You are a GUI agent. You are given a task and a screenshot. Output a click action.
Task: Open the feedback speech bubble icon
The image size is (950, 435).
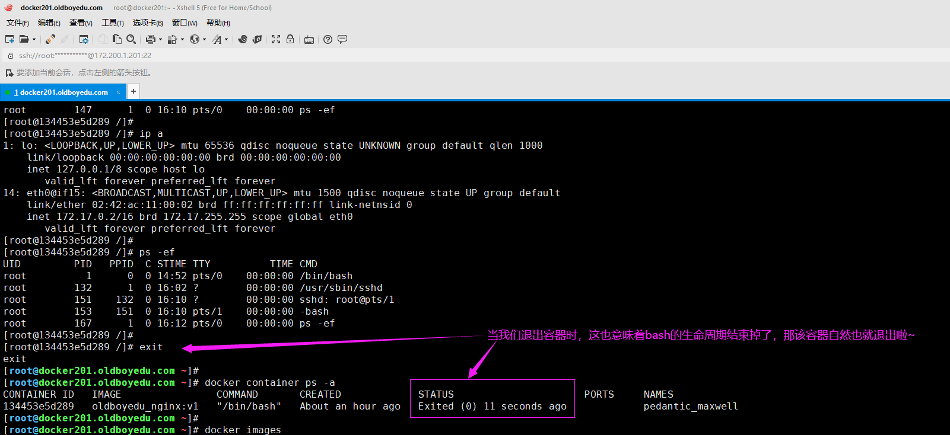(x=342, y=39)
